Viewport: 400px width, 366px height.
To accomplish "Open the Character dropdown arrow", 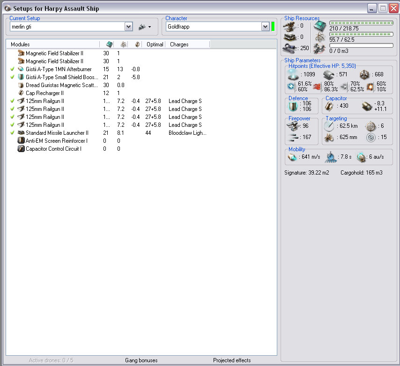I will tap(265, 27).
